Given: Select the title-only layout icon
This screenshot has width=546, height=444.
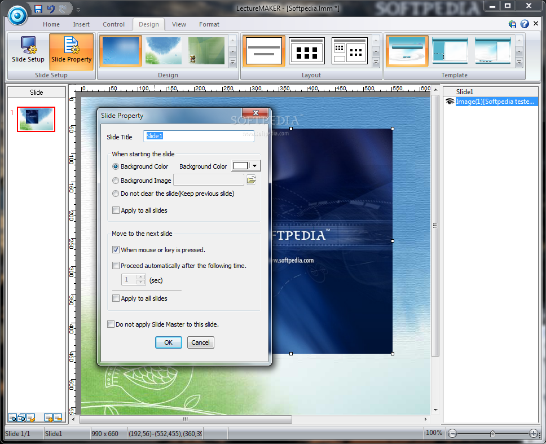Looking at the screenshot, I should point(263,51).
